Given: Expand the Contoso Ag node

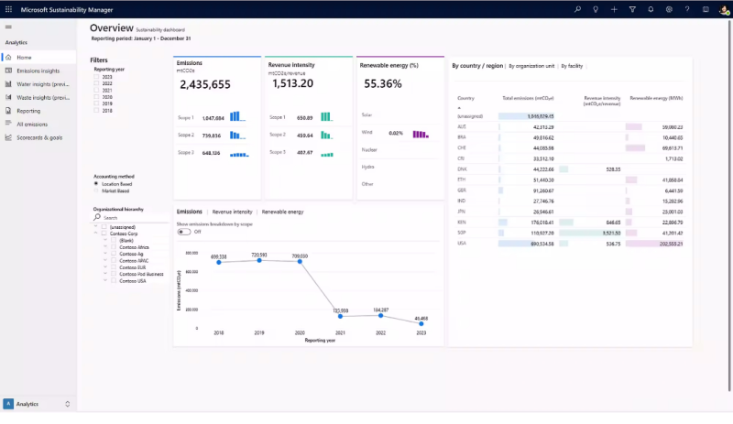Looking at the screenshot, I should pos(105,254).
